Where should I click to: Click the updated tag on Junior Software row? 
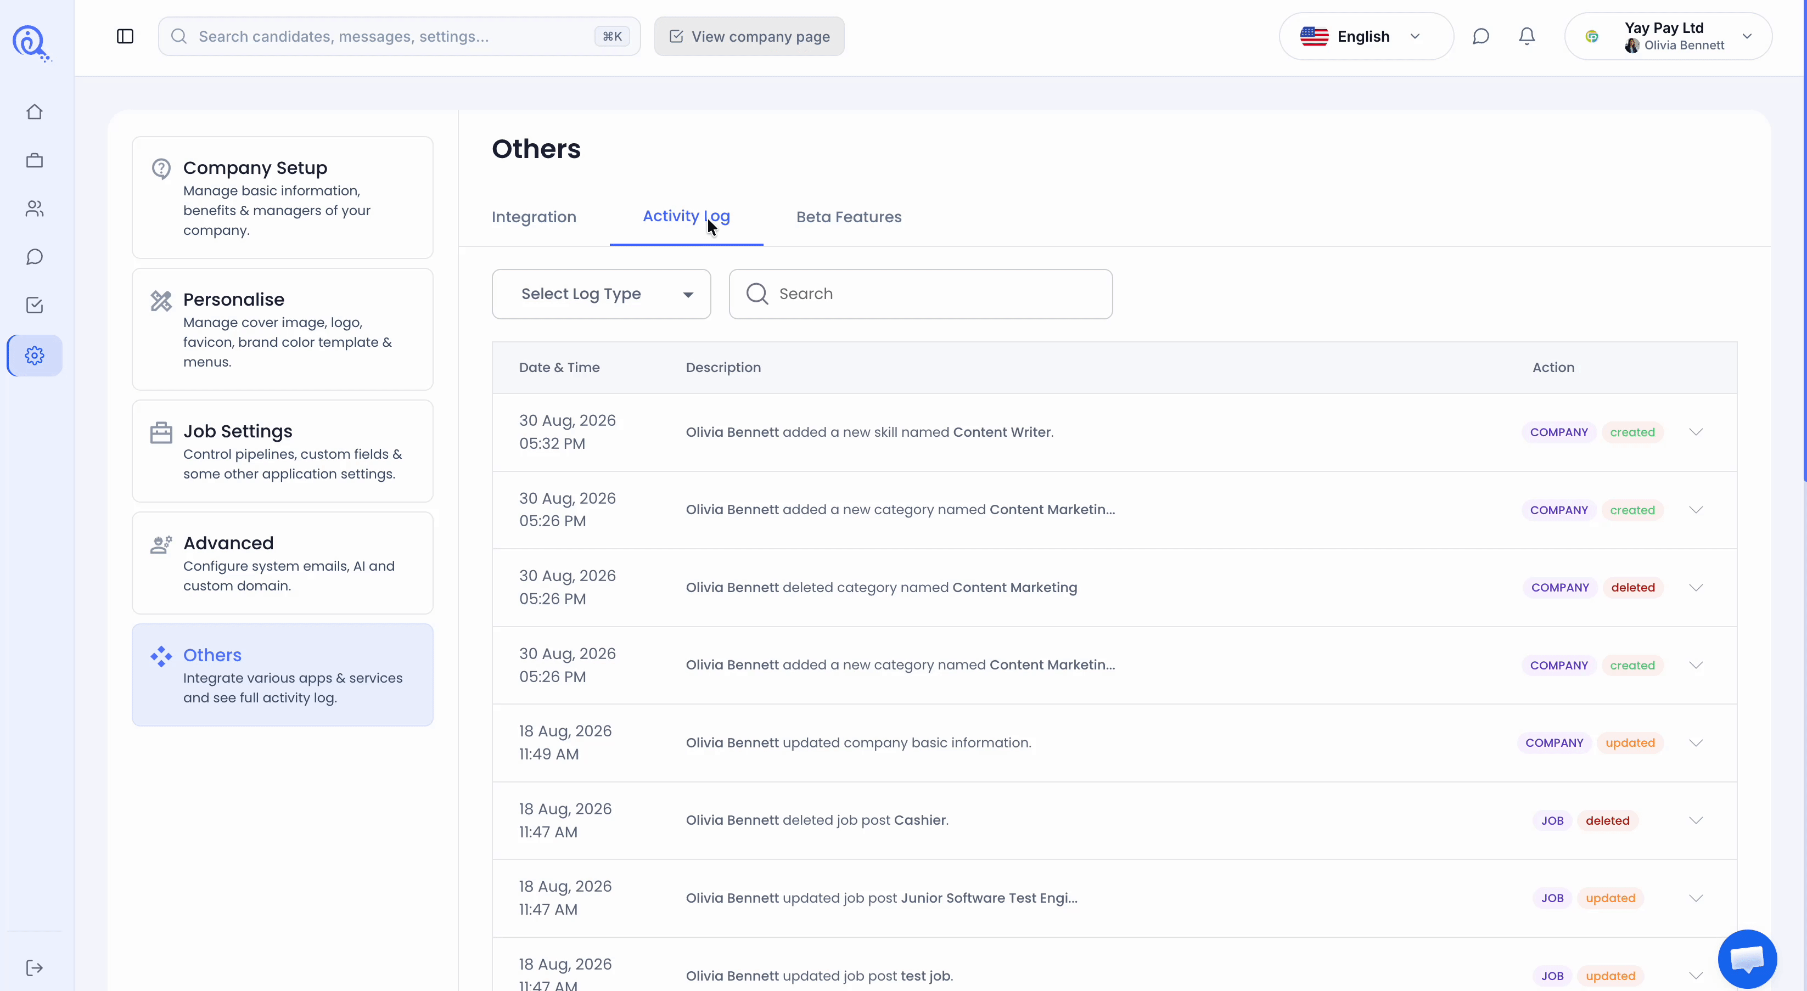1610,898
